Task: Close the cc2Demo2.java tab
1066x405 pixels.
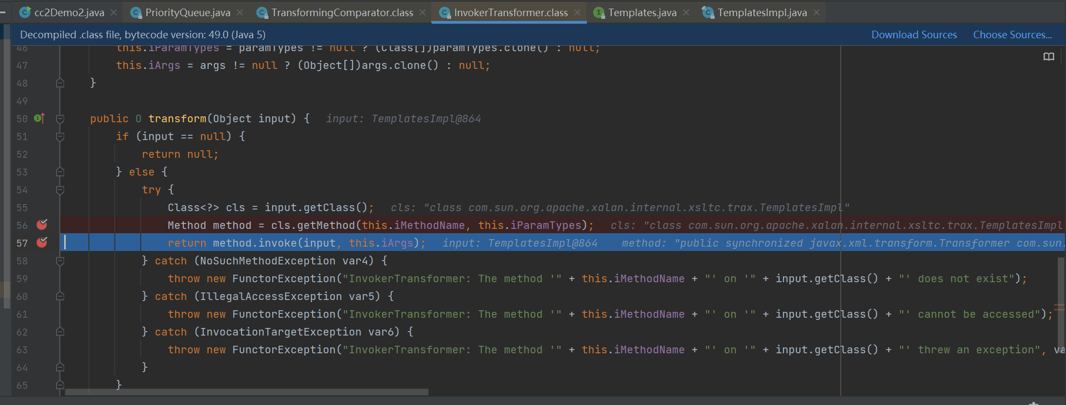Action: click(x=114, y=12)
